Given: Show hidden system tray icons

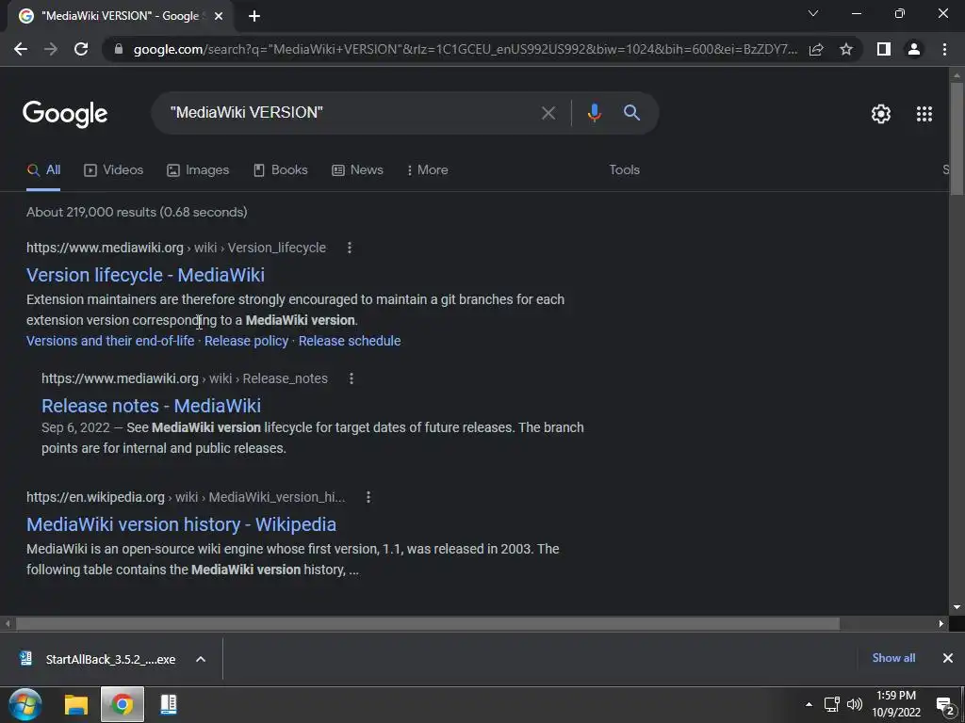Looking at the screenshot, I should point(809,704).
